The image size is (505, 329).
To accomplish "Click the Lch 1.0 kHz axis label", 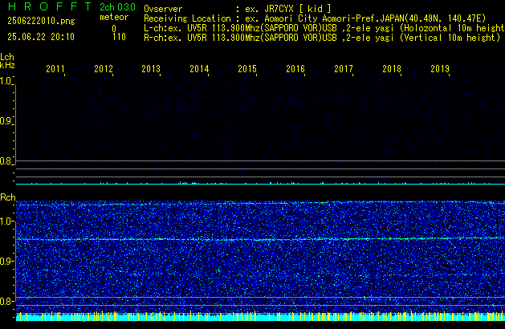I will [x=6, y=81].
